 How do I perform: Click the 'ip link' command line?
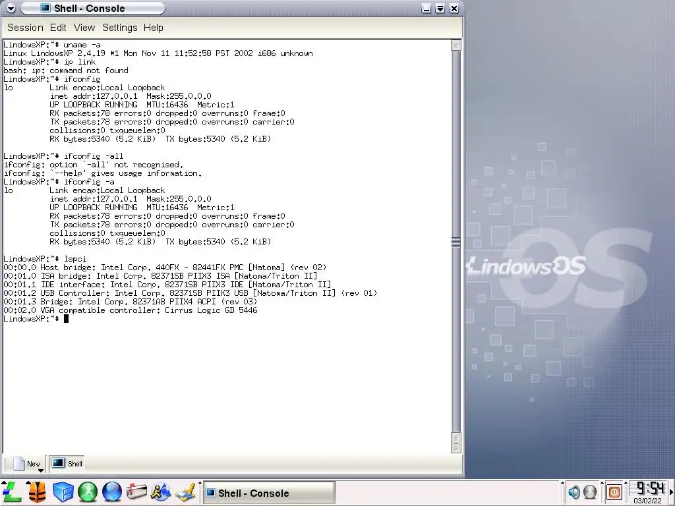49,62
